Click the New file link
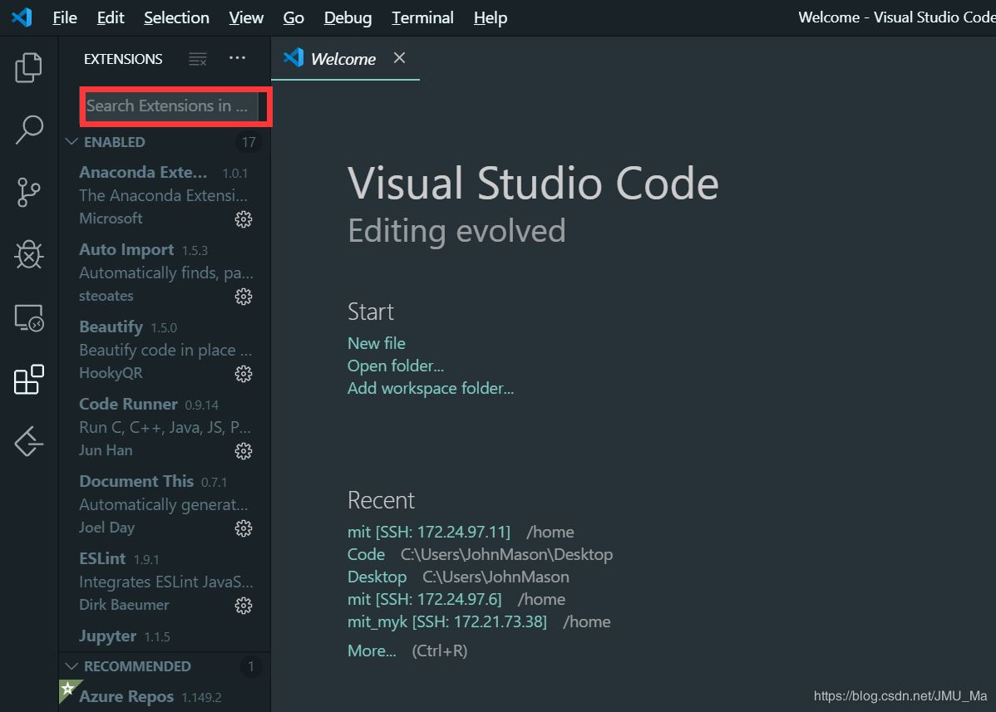This screenshot has width=996, height=712. (376, 343)
